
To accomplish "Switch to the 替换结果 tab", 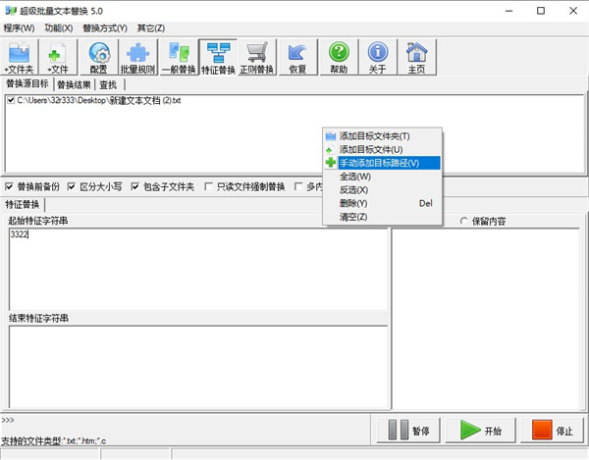I will (x=74, y=85).
